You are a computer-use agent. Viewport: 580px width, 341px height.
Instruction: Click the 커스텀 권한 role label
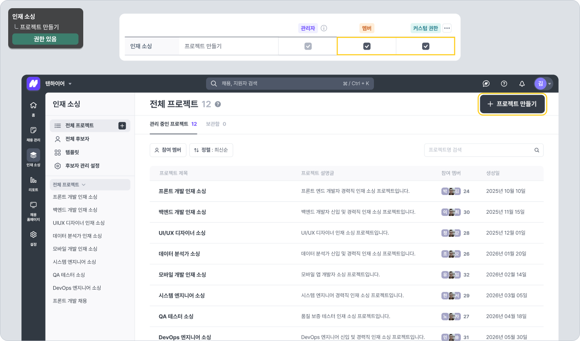pyautogui.click(x=425, y=28)
